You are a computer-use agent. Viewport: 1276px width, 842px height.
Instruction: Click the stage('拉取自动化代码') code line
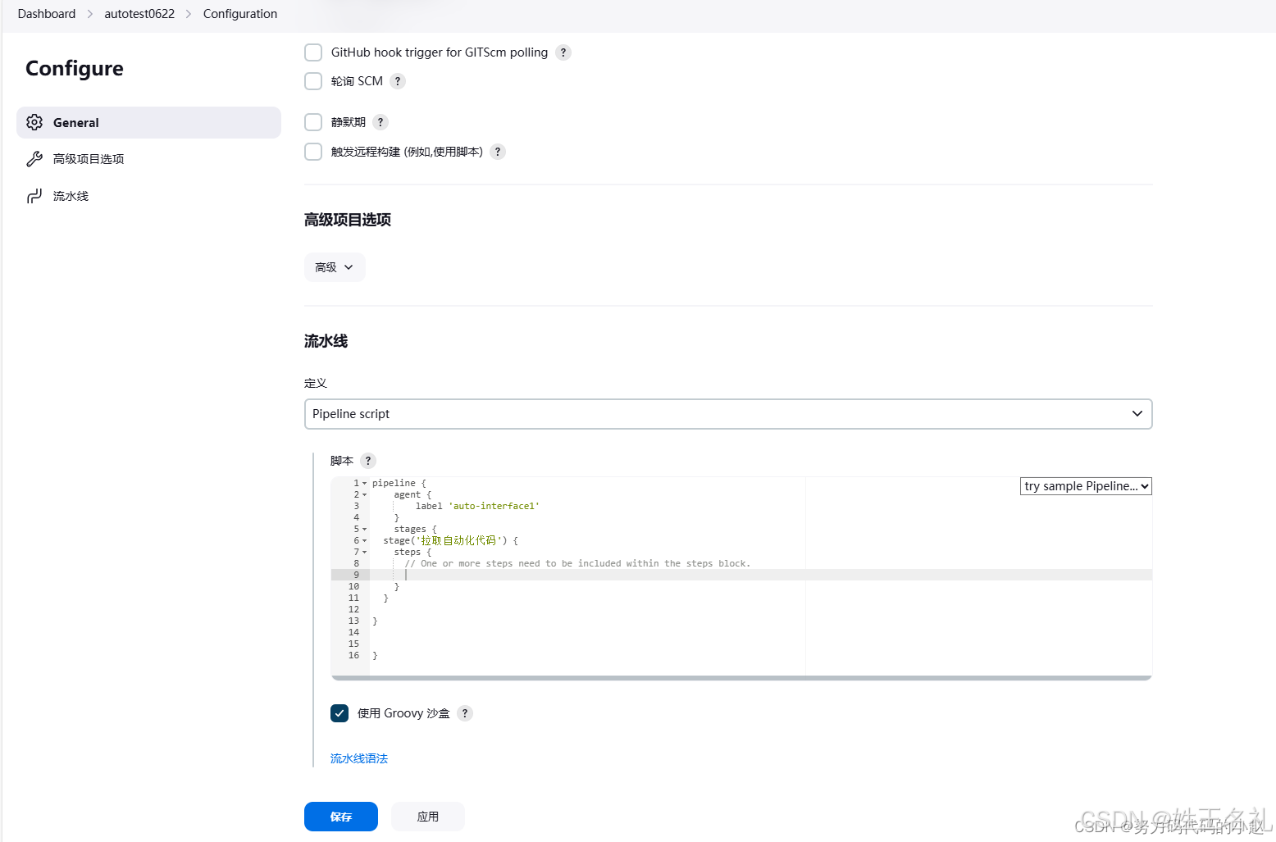(450, 541)
